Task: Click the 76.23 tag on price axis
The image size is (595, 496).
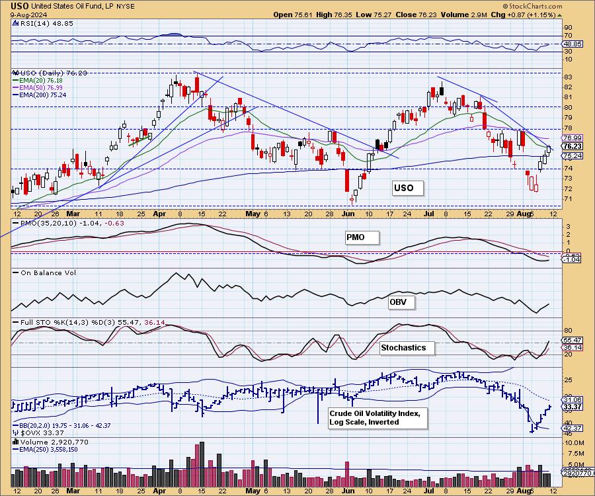Action: (573, 146)
